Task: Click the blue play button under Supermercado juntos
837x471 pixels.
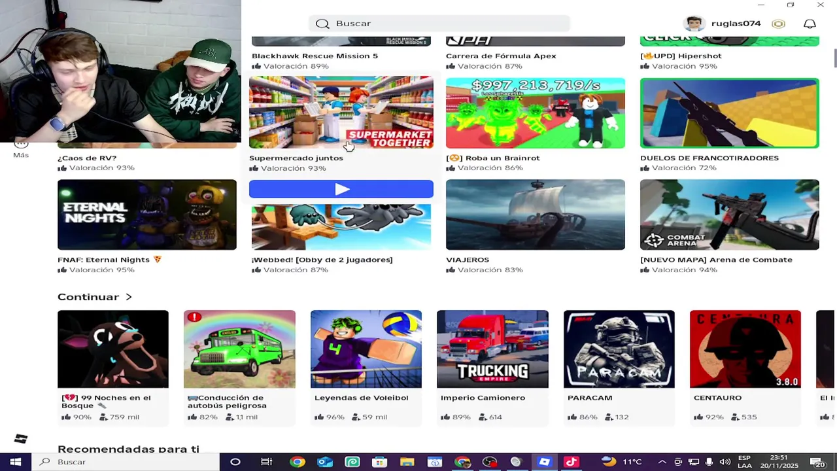Action: (x=341, y=189)
